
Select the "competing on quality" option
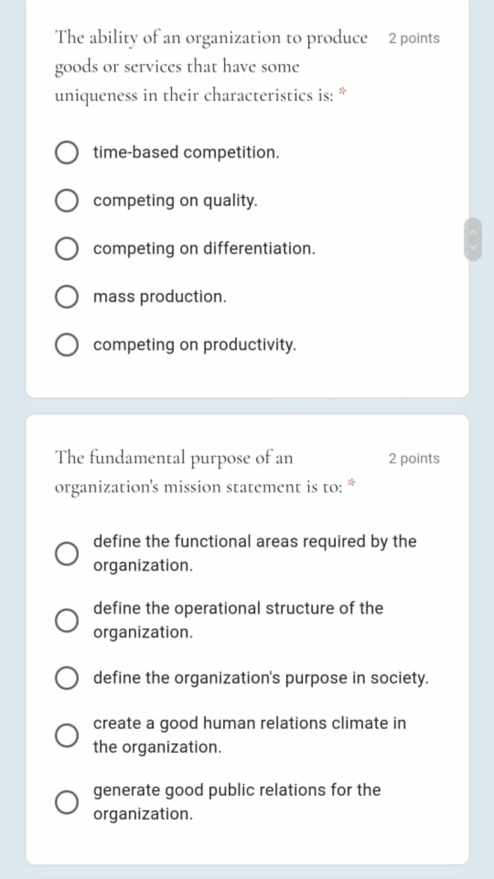[x=67, y=201]
